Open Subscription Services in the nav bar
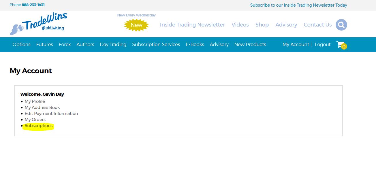Viewport: 376px width, 181px height. [x=156, y=44]
